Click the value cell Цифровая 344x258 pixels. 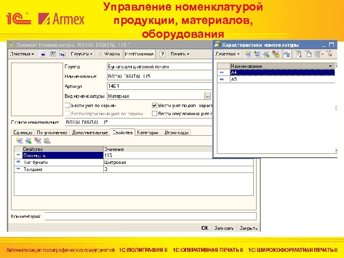point(178,162)
